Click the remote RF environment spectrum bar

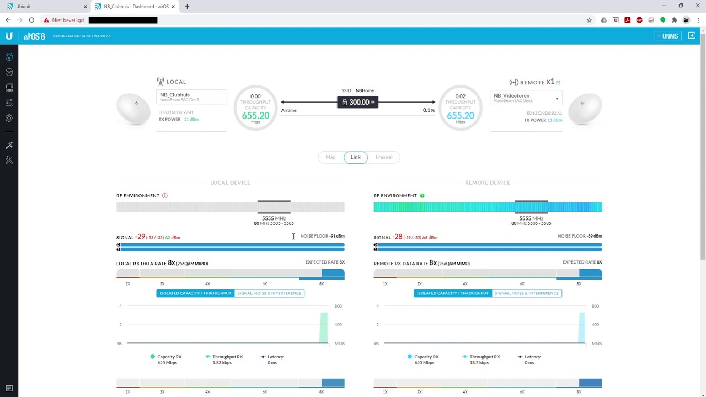point(488,207)
